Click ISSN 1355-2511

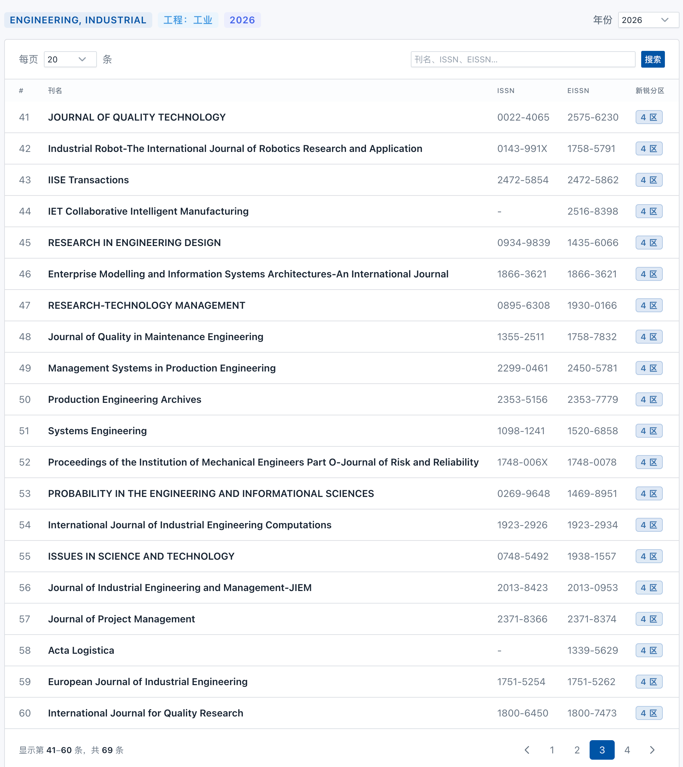[x=521, y=337]
